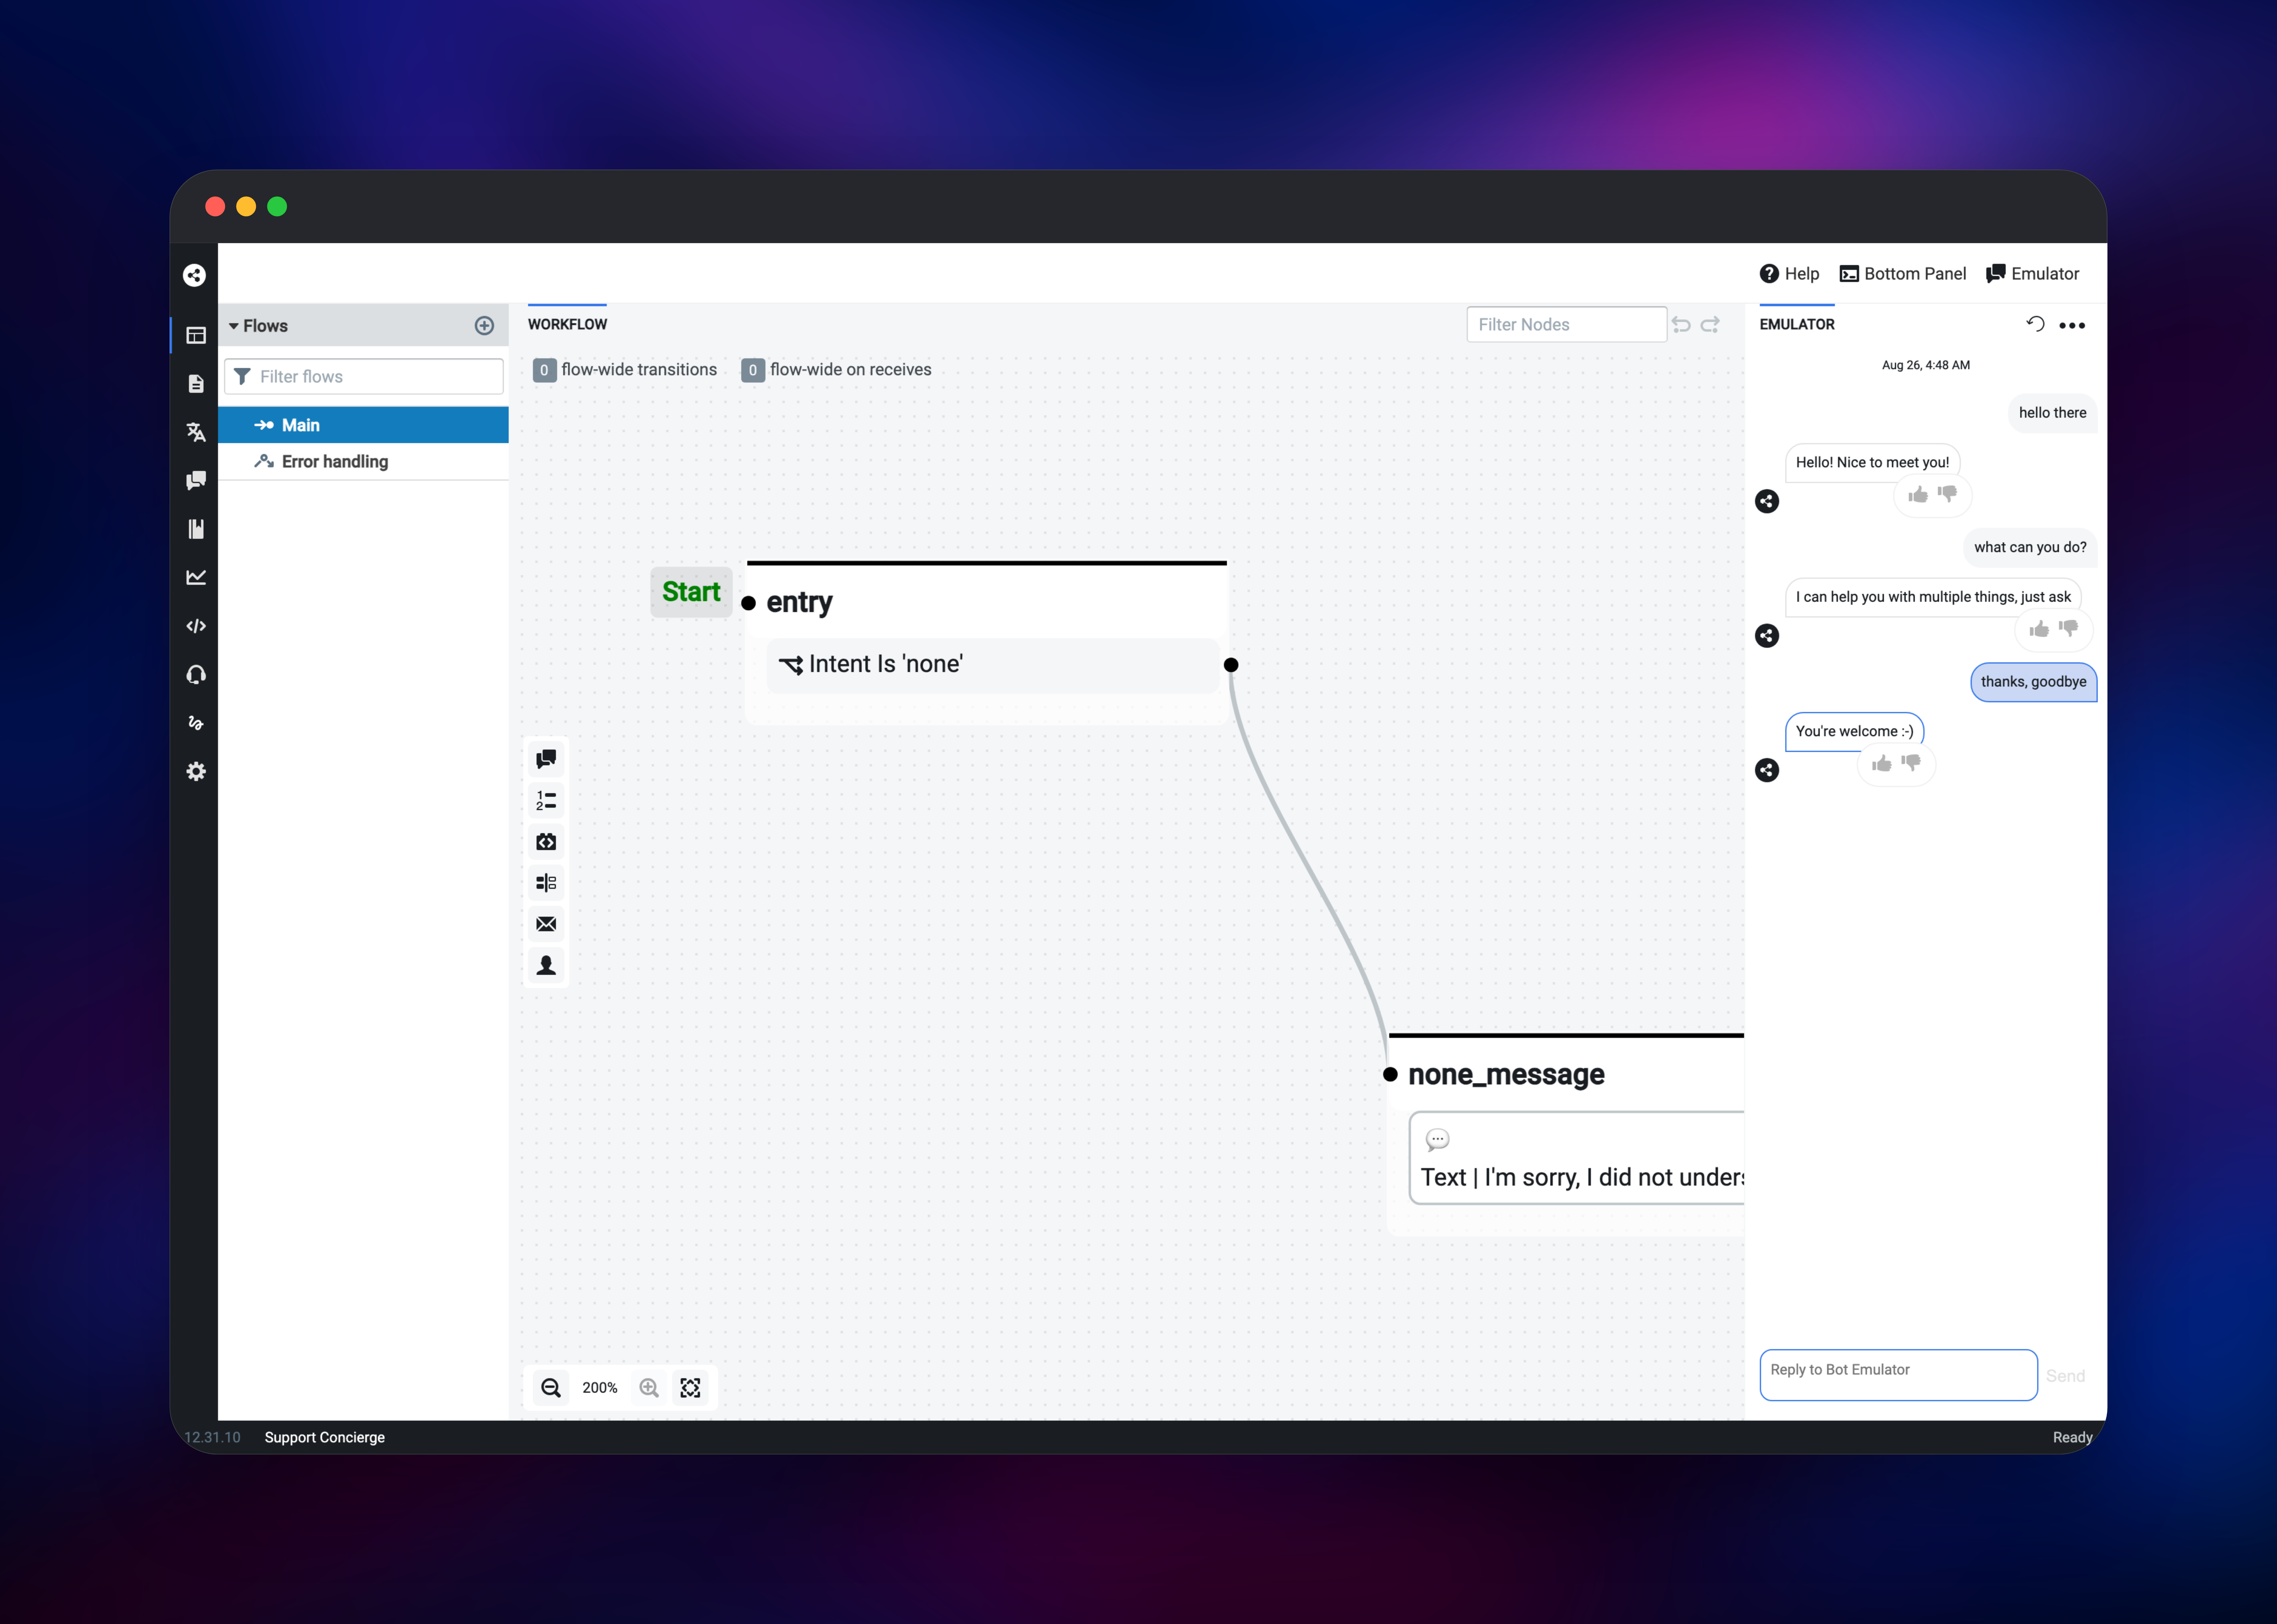
Task: Select the numbered list Execute node tool
Action: [x=546, y=801]
